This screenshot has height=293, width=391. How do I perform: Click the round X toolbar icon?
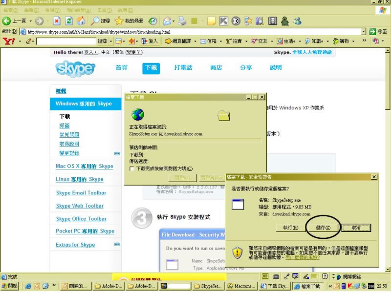[x=236, y=21]
